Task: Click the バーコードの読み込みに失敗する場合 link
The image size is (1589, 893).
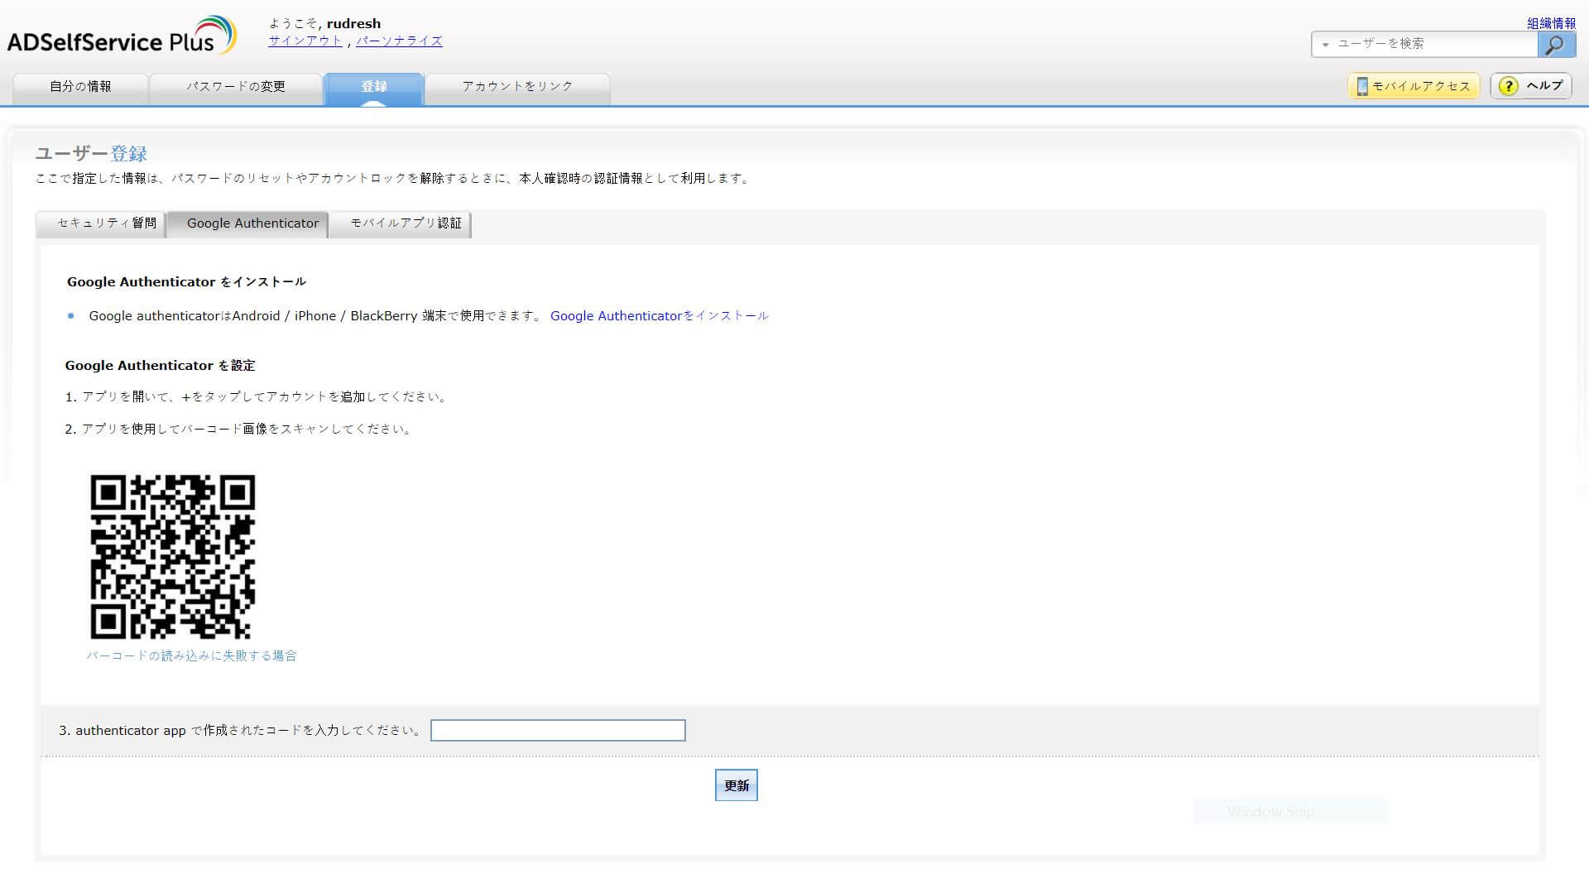Action: [192, 655]
